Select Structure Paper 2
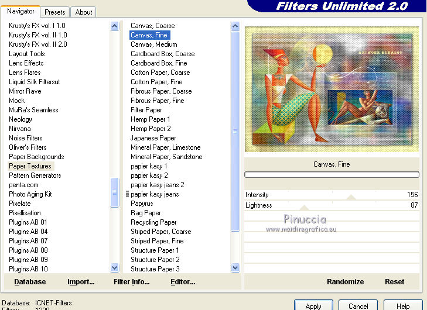 coord(155,260)
